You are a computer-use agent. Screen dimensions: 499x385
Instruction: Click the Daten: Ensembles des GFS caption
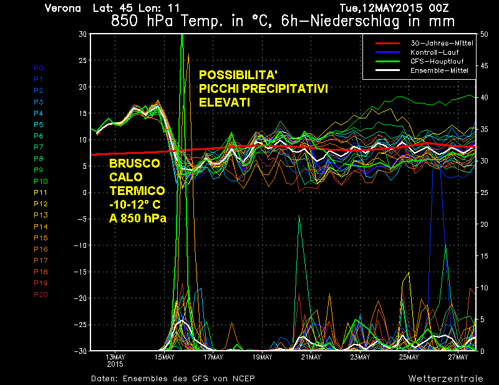click(173, 378)
